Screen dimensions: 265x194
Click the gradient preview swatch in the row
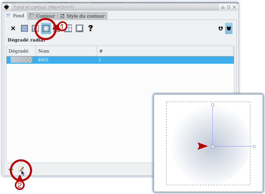click(x=21, y=60)
